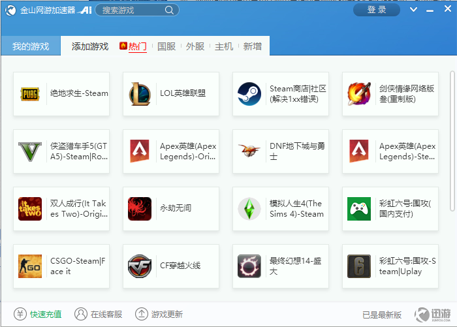
Task: Click the Apex Legends Steam version icon
Action: click(x=359, y=151)
